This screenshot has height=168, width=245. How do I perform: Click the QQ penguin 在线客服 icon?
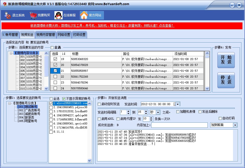point(58,15)
